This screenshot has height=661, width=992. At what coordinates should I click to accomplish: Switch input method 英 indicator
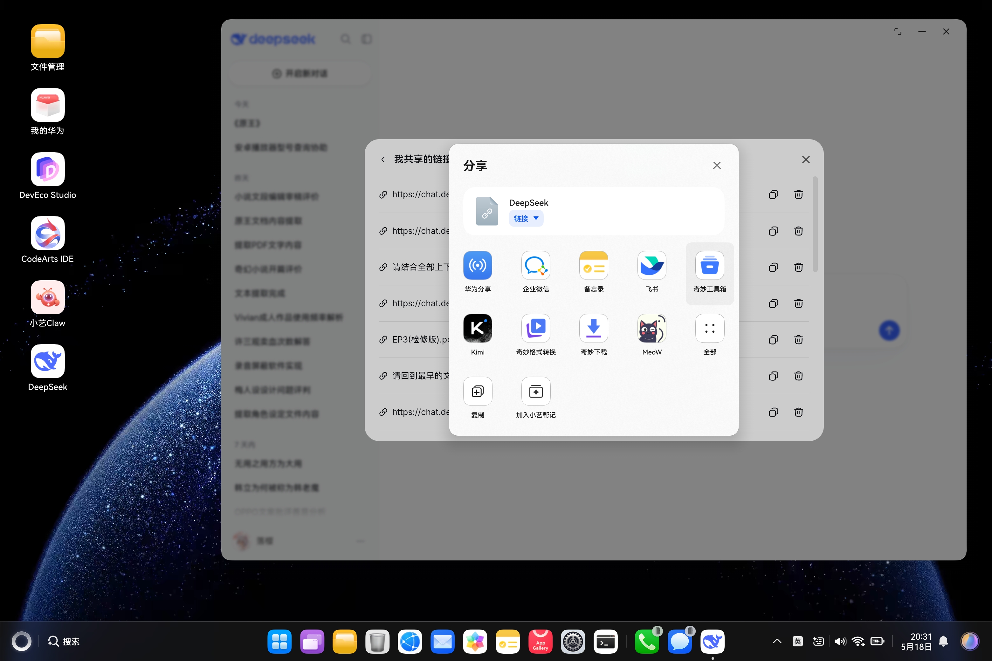click(797, 641)
